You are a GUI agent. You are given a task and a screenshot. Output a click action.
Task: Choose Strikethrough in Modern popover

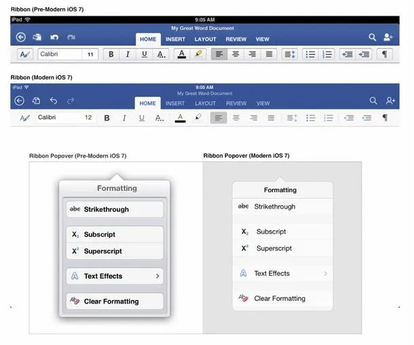click(282, 207)
